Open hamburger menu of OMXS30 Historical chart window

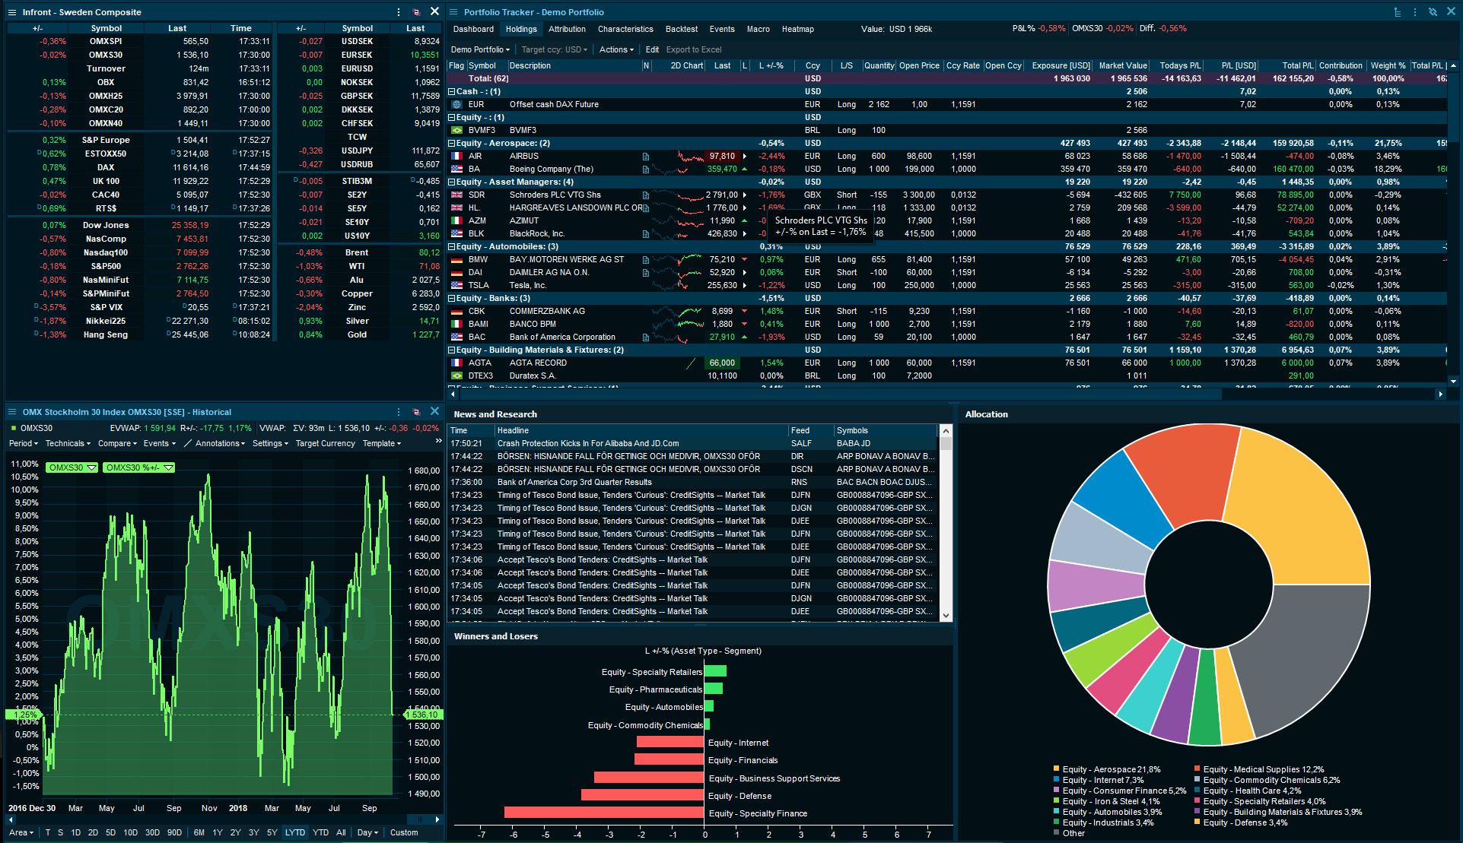(11, 412)
